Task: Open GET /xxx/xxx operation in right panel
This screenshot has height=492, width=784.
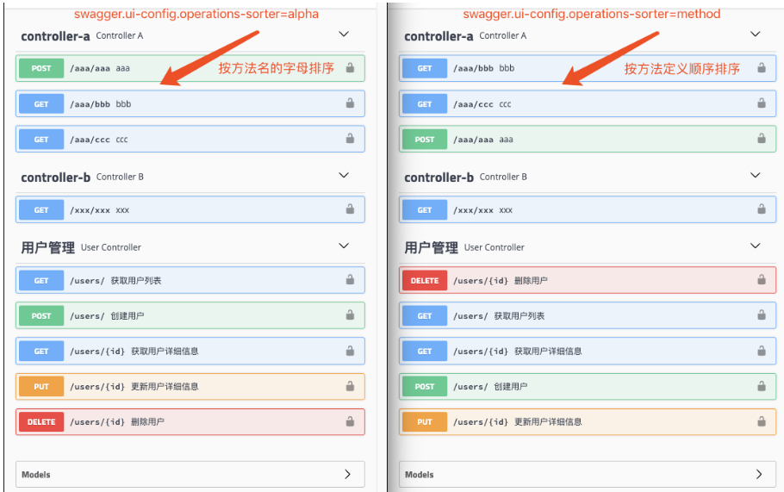Action: [588, 209]
